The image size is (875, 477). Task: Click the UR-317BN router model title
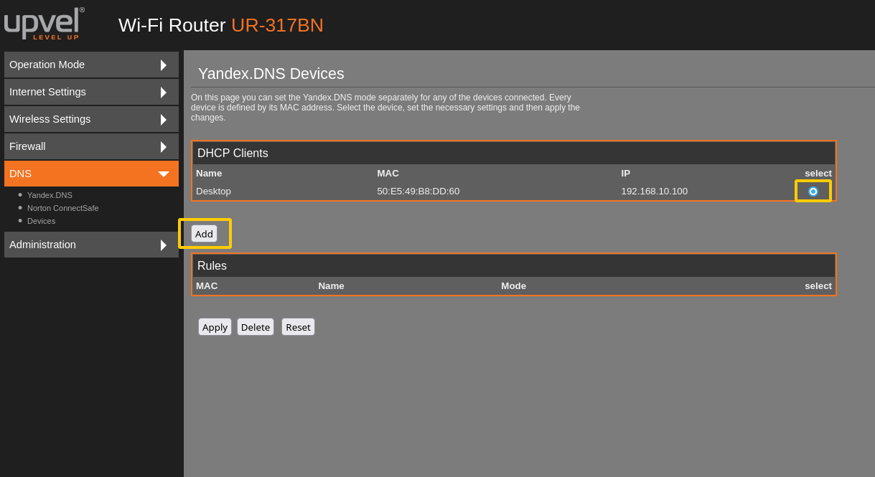click(277, 25)
